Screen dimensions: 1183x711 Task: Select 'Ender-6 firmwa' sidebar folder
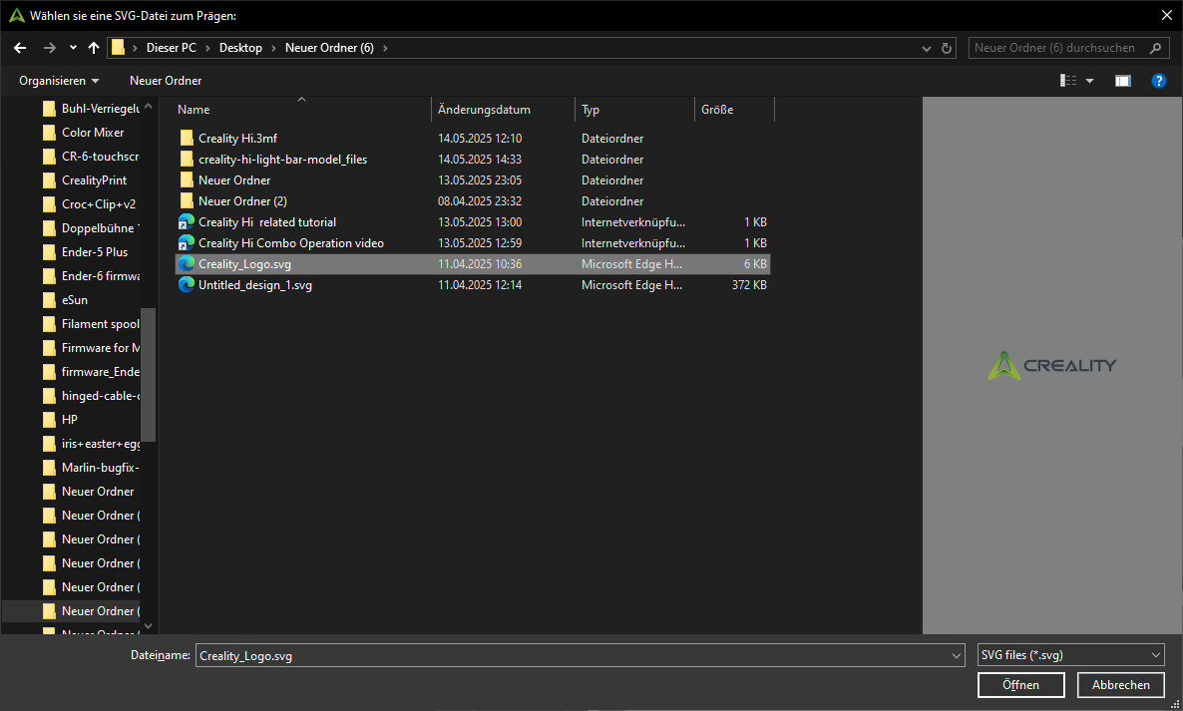click(92, 276)
